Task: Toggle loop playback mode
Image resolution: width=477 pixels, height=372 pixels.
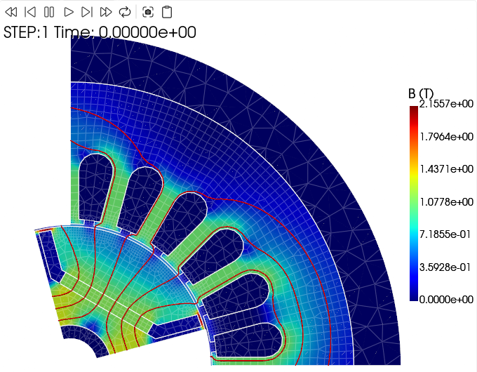Action: tap(125, 12)
